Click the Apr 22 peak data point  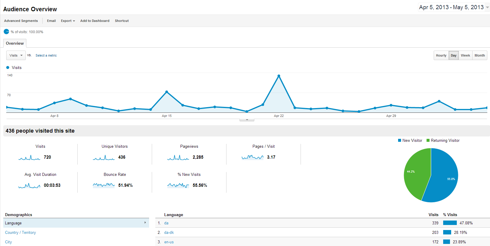[x=279, y=76]
